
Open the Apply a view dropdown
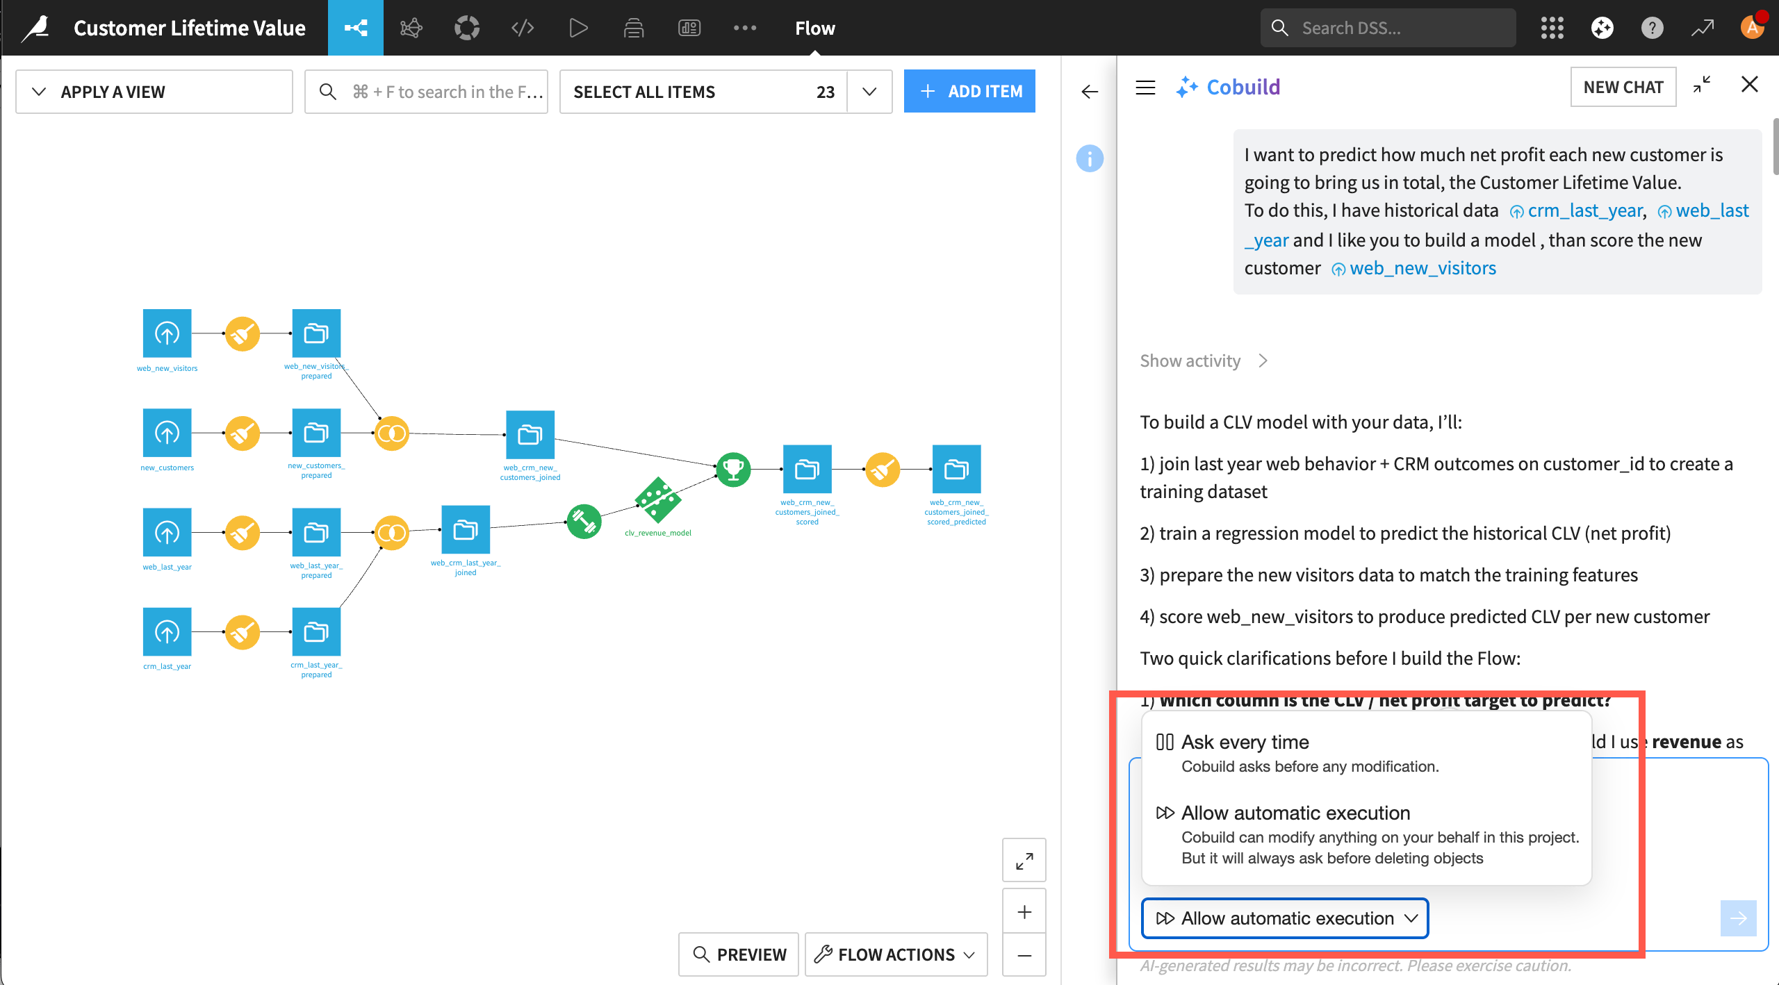click(x=154, y=92)
